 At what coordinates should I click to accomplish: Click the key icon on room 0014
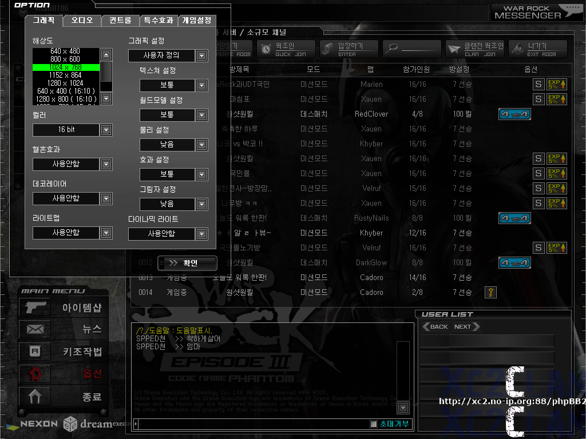tap(490, 293)
